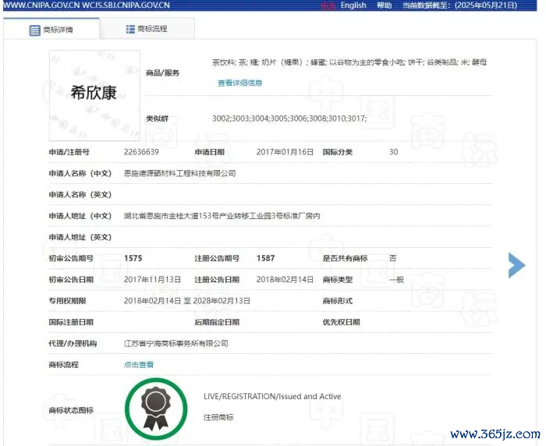Switch to the 商标流程 tab
Viewport: 546px width, 446px height.
[x=147, y=29]
